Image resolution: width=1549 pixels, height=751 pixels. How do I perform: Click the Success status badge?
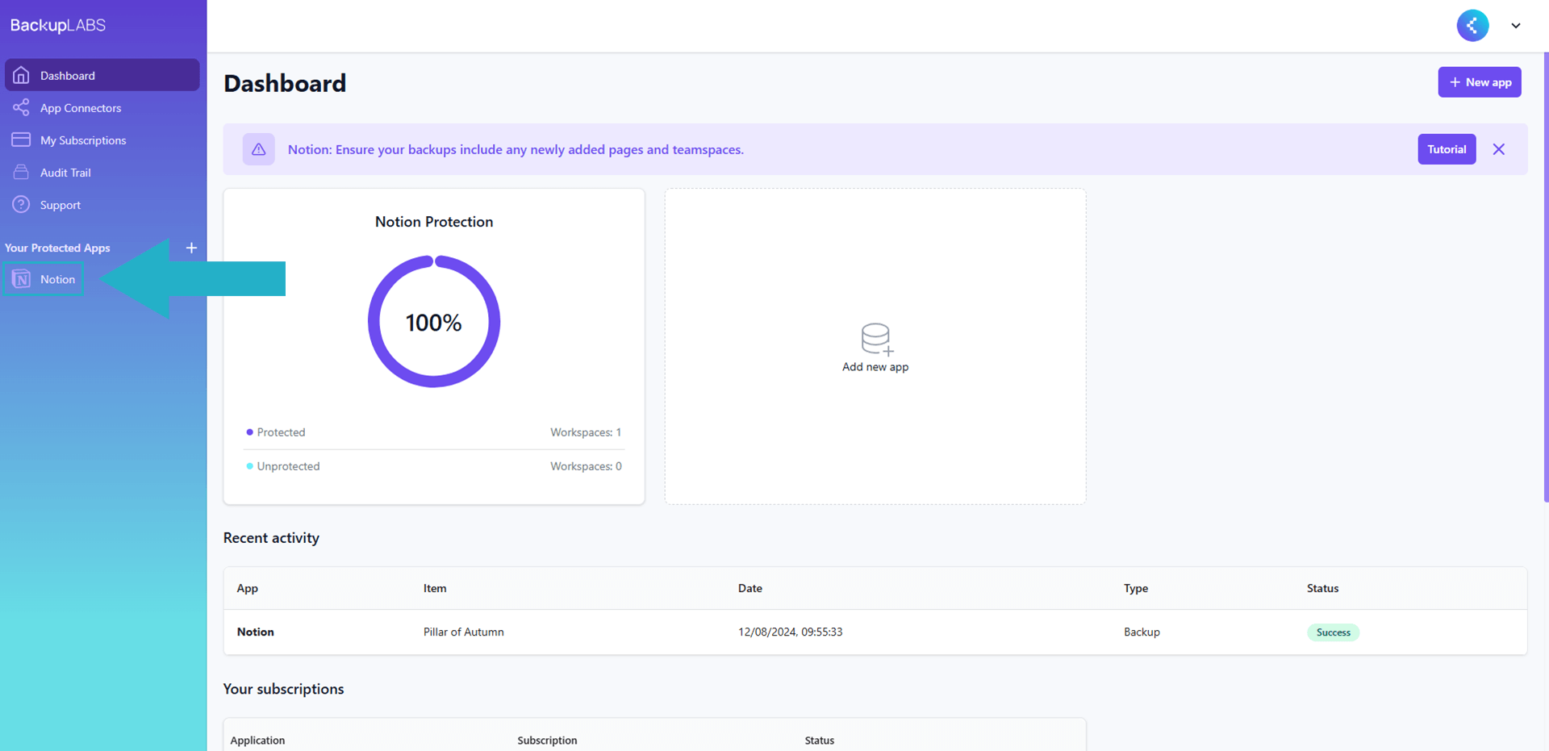coord(1333,632)
